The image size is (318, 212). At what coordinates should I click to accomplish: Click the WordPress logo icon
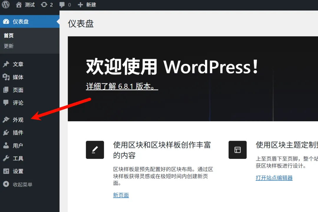(6, 5)
